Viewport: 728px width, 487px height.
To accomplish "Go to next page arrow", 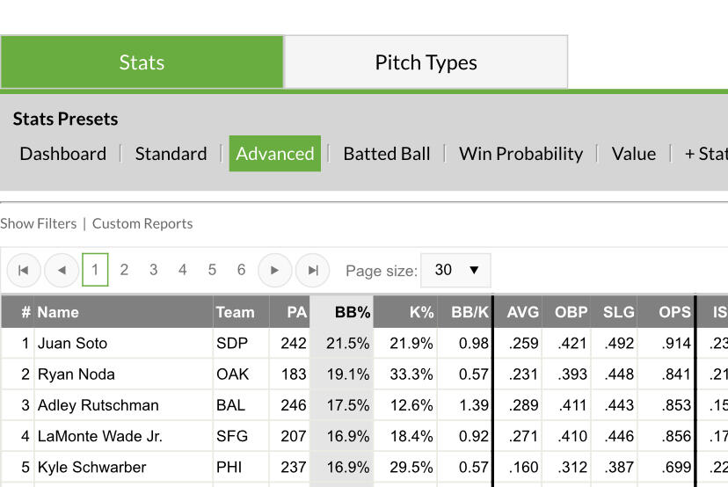I will [274, 271].
